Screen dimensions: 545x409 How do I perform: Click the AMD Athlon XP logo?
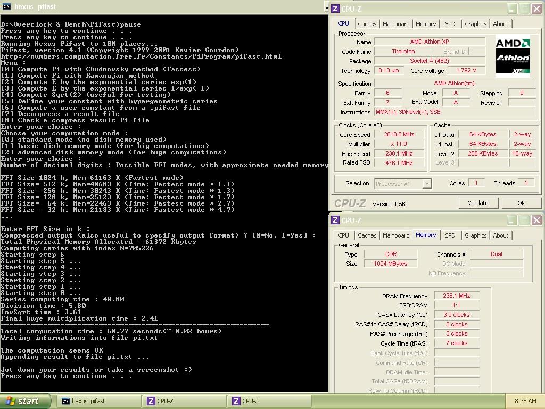click(x=513, y=56)
